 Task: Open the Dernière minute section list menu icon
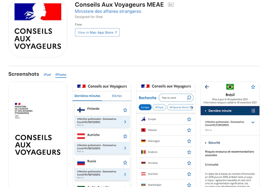253,111
